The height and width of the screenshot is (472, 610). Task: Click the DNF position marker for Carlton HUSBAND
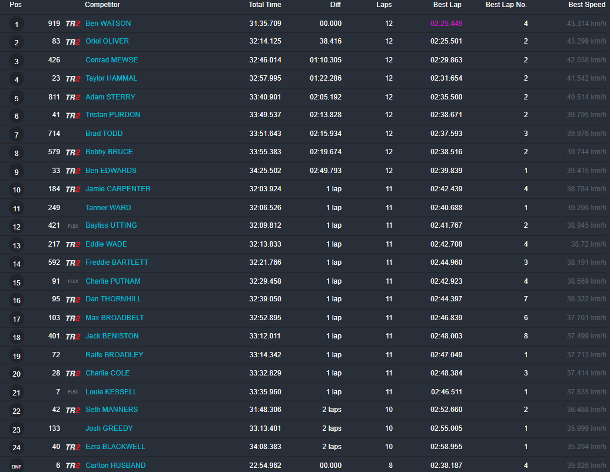pyautogui.click(x=16, y=465)
